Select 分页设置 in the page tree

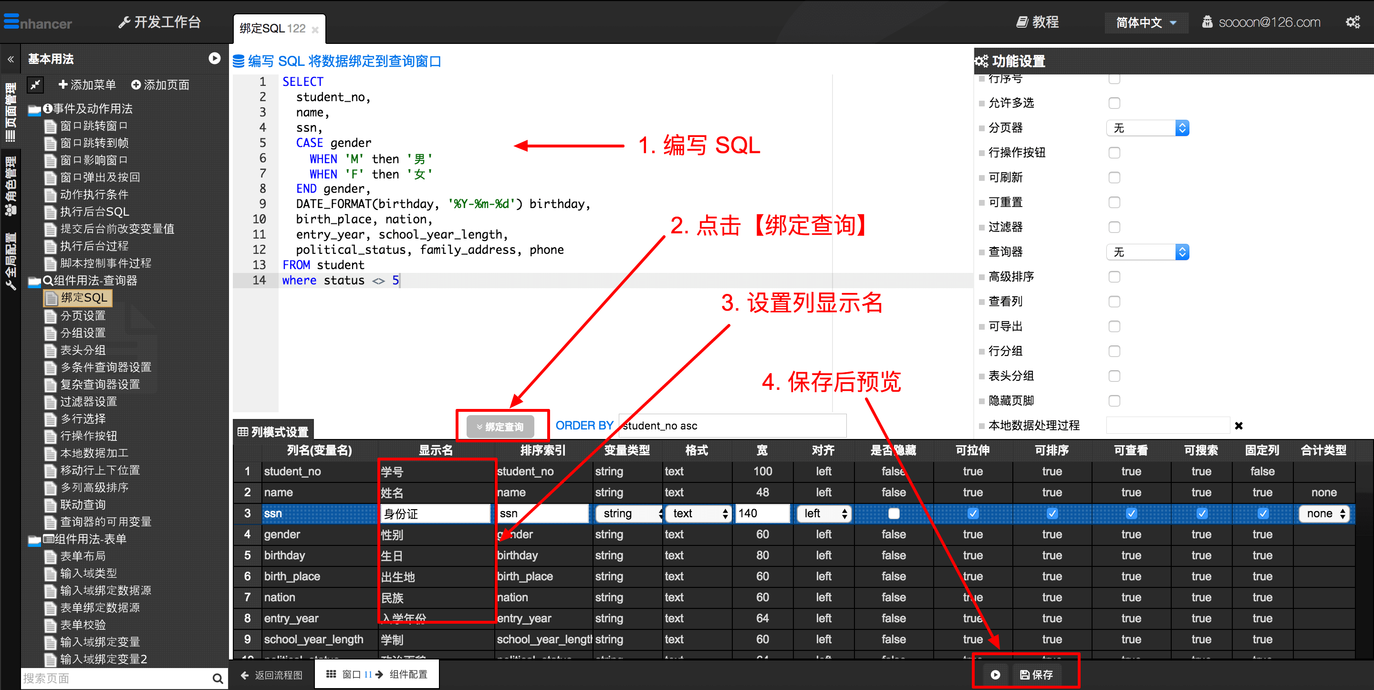tap(83, 315)
